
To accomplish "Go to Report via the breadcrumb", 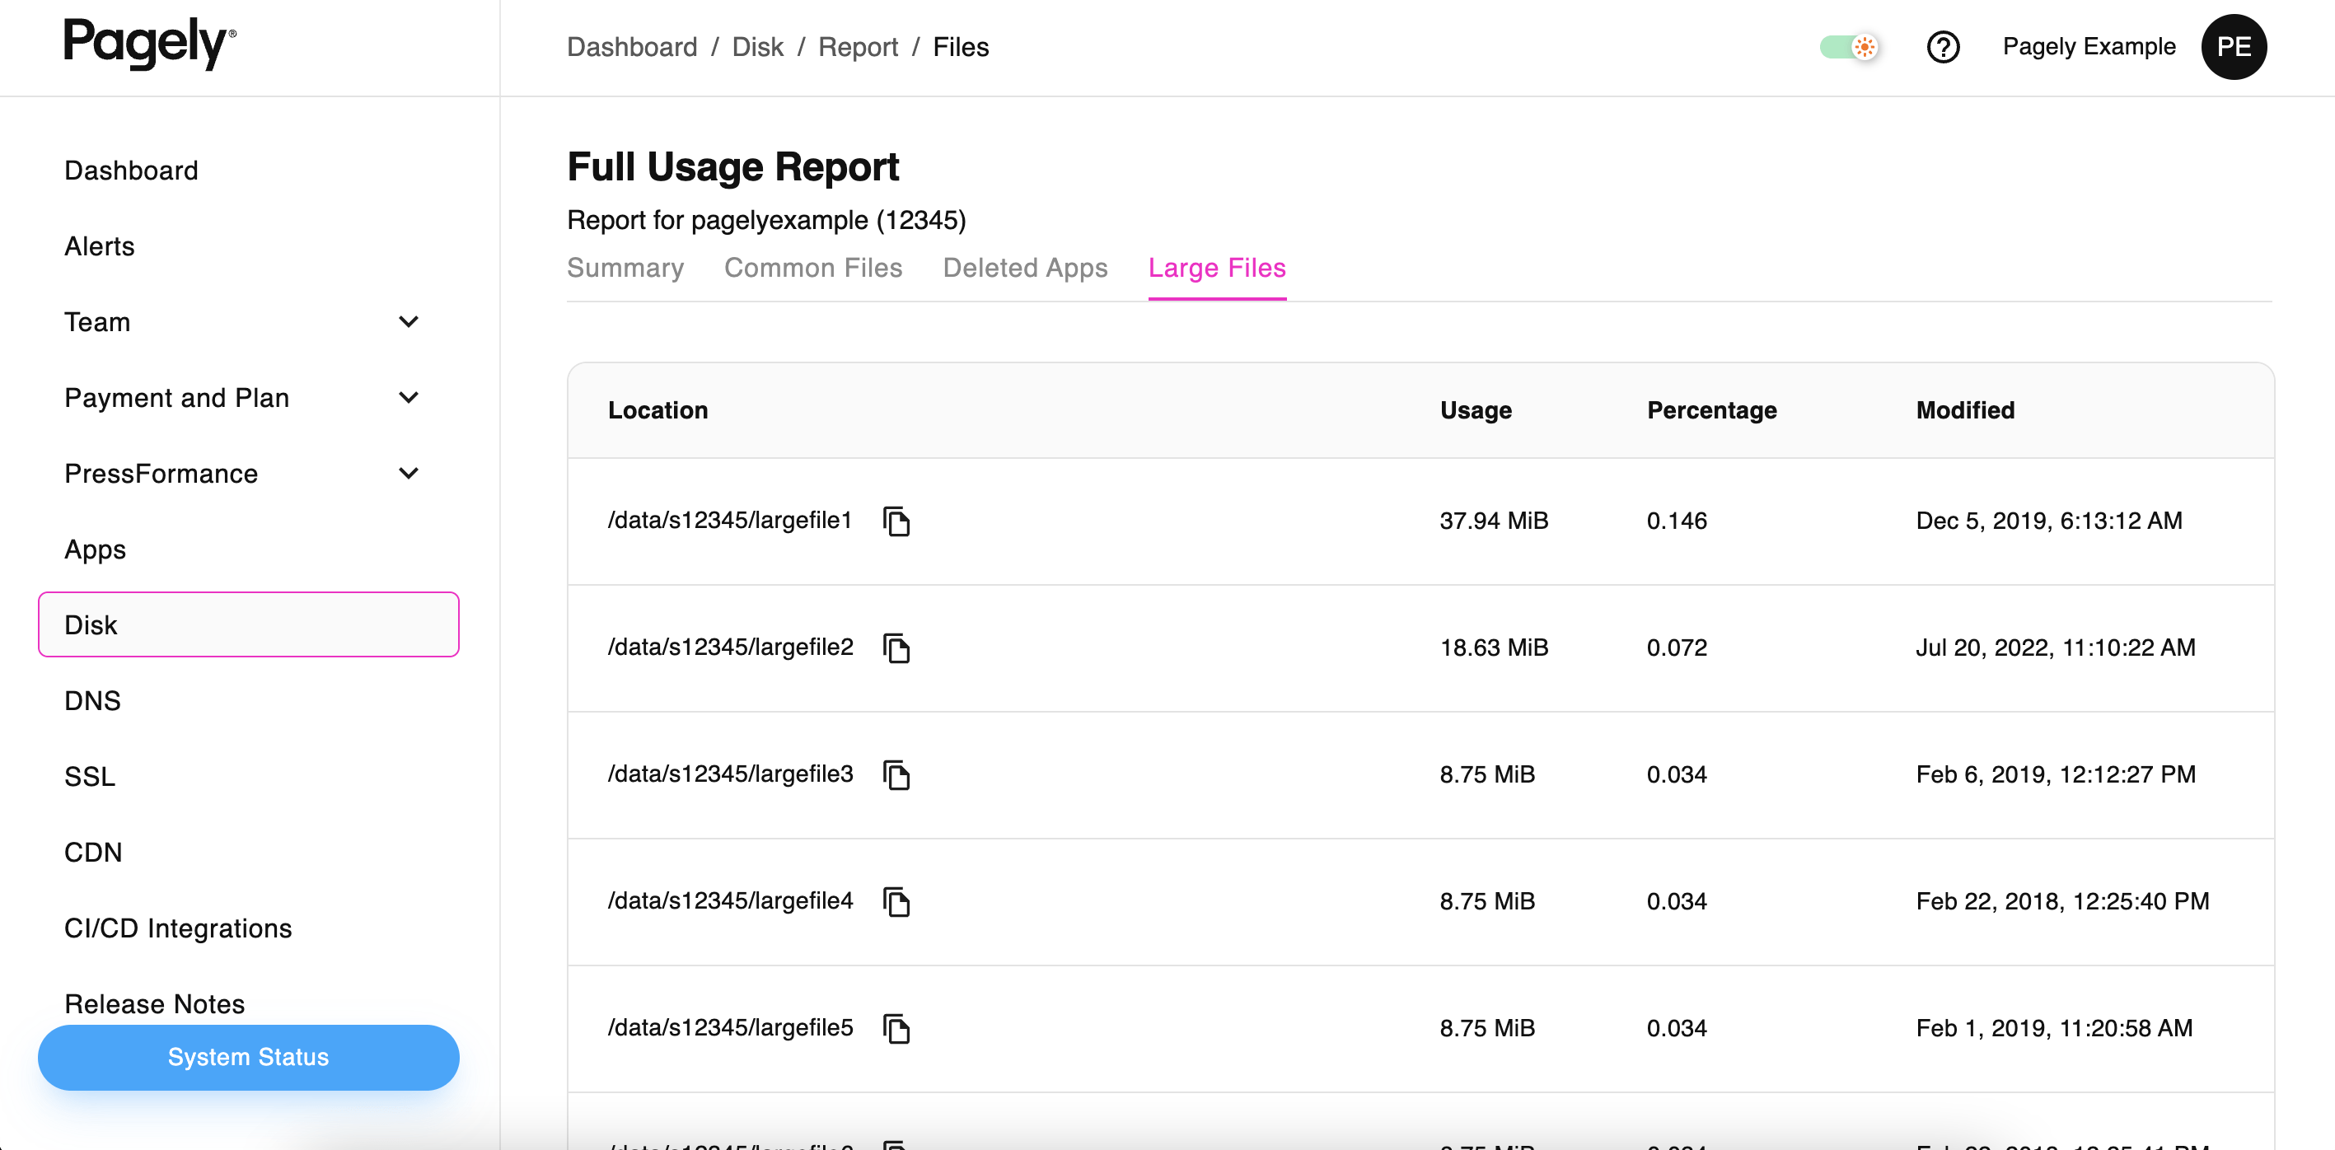I will (858, 47).
